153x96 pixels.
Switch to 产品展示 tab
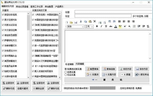(59, 7)
